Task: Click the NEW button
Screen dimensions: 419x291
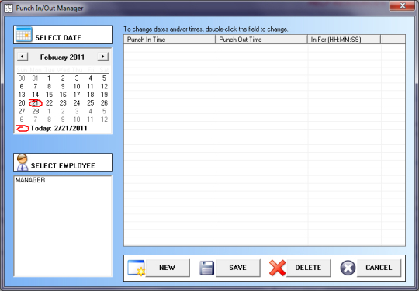Action: point(168,268)
